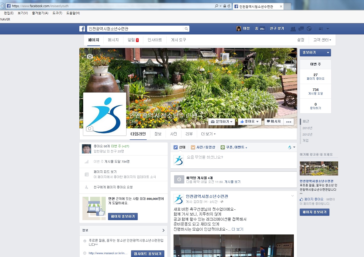Screen dimensions: 364x257
Task: Open the 홍보하기 dropdown button
Action: coord(315,53)
